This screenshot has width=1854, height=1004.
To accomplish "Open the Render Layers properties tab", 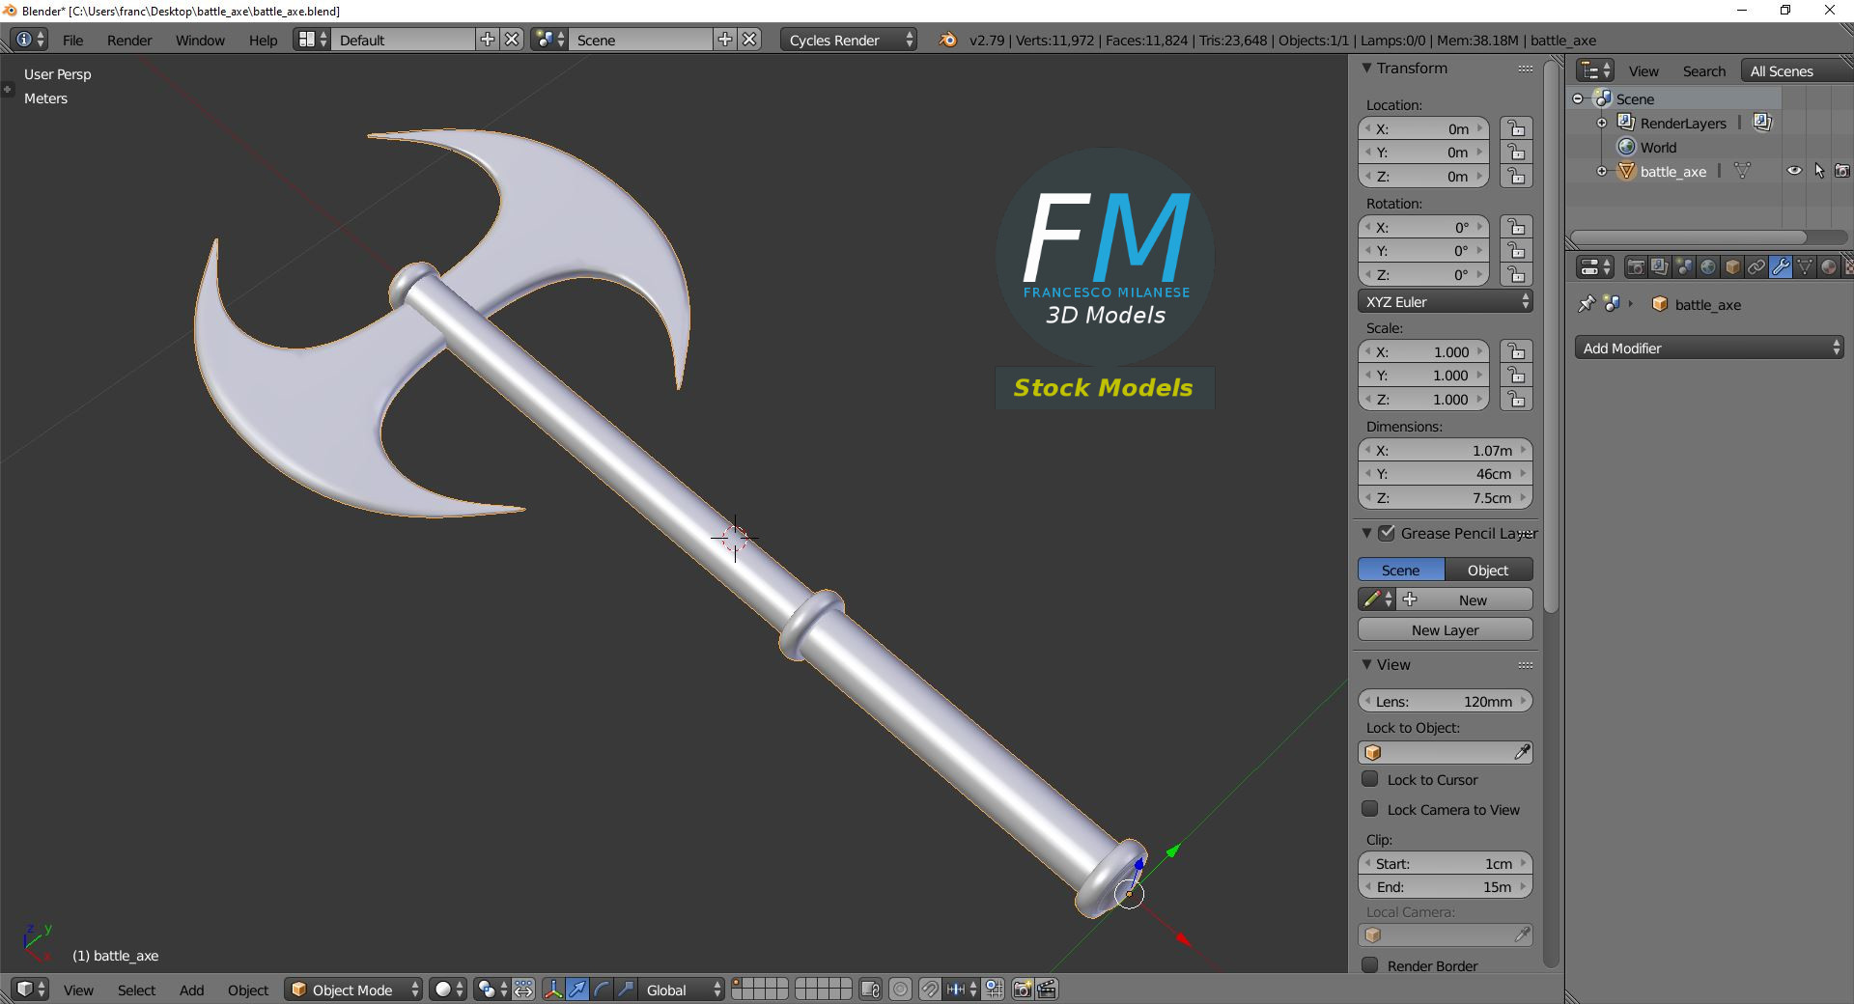I will 1660,267.
